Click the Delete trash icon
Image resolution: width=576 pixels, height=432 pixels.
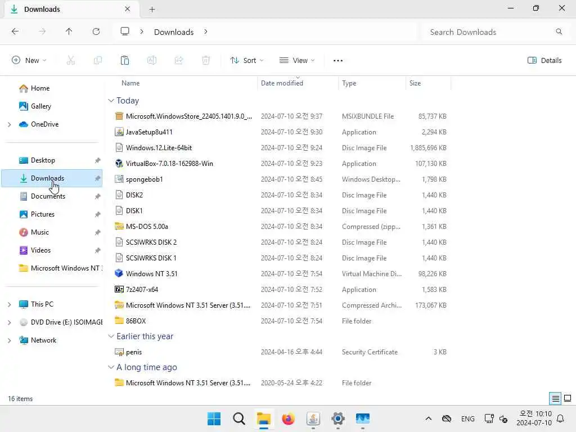(x=206, y=60)
